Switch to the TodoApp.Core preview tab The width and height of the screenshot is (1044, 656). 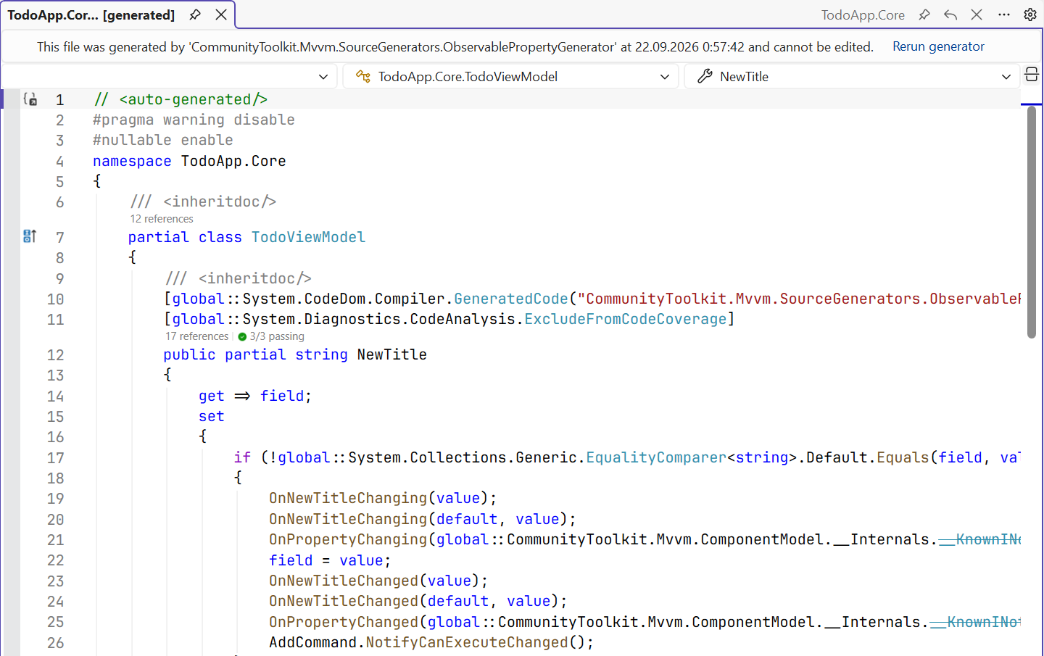point(863,15)
